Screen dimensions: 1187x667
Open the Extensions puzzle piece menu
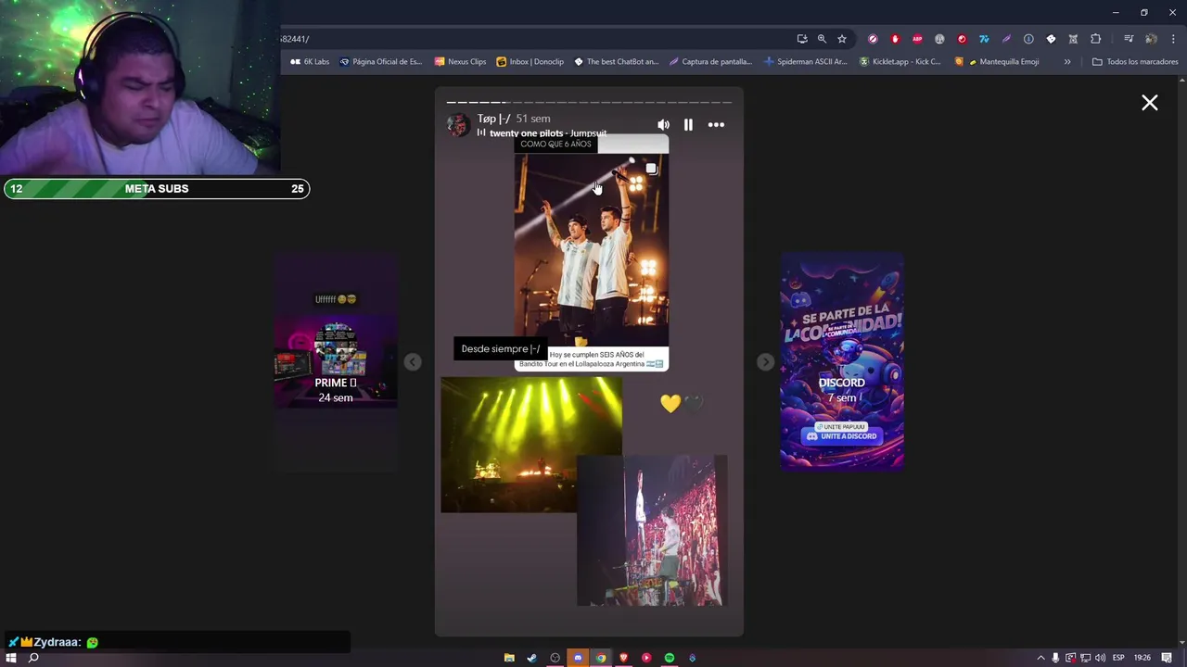tap(1095, 39)
